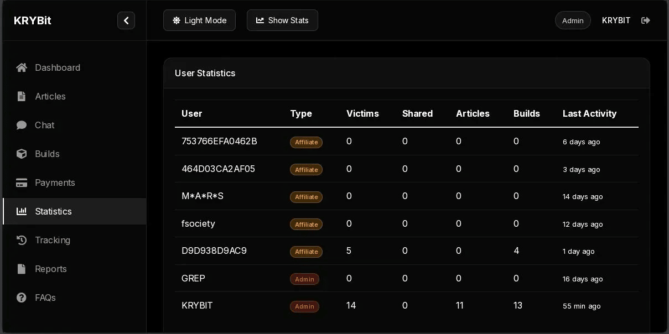Viewport: 669px width, 334px height.
Task: Click the User Statistics panel header
Action: click(x=205, y=73)
